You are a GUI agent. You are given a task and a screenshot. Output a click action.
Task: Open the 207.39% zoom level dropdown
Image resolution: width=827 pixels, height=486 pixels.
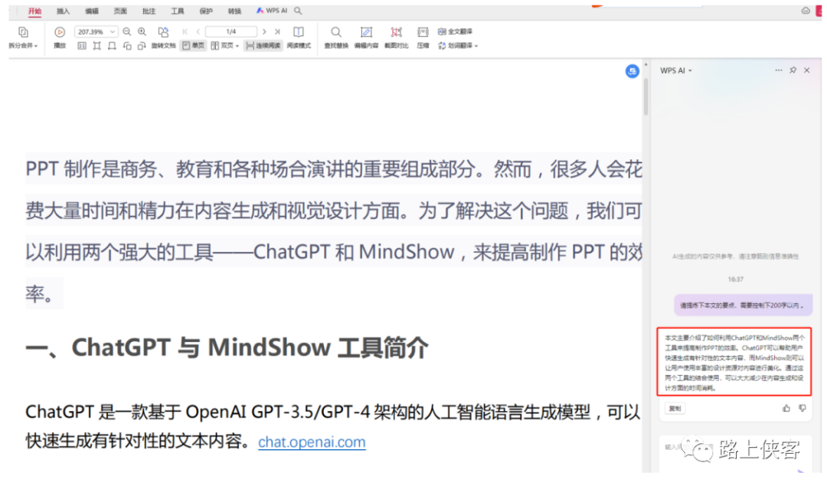point(96,31)
